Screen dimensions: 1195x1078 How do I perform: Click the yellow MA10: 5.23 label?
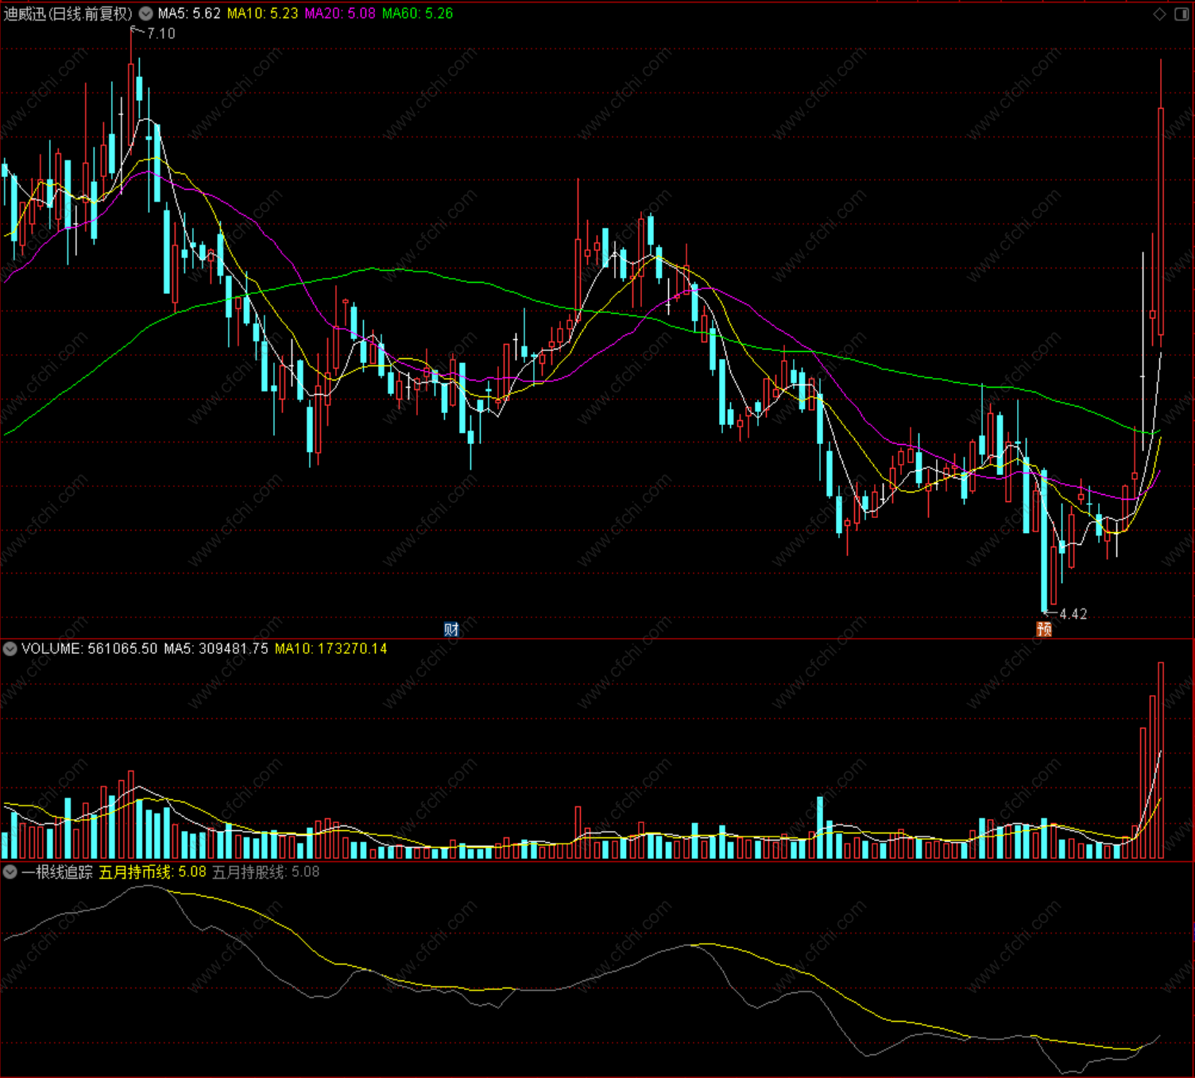pyautogui.click(x=263, y=14)
